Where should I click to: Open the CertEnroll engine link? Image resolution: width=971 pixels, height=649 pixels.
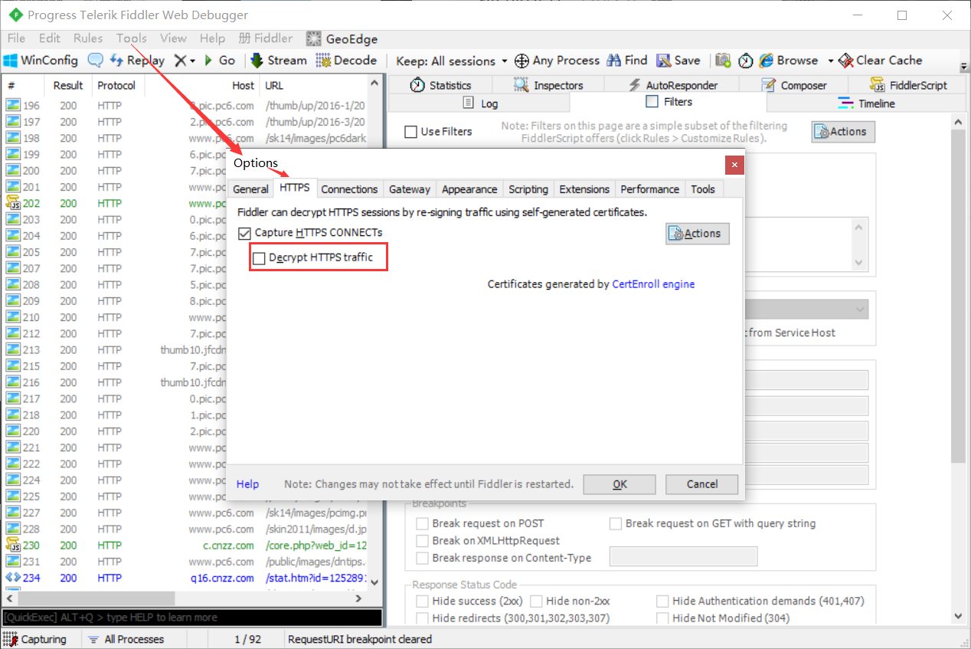[653, 284]
